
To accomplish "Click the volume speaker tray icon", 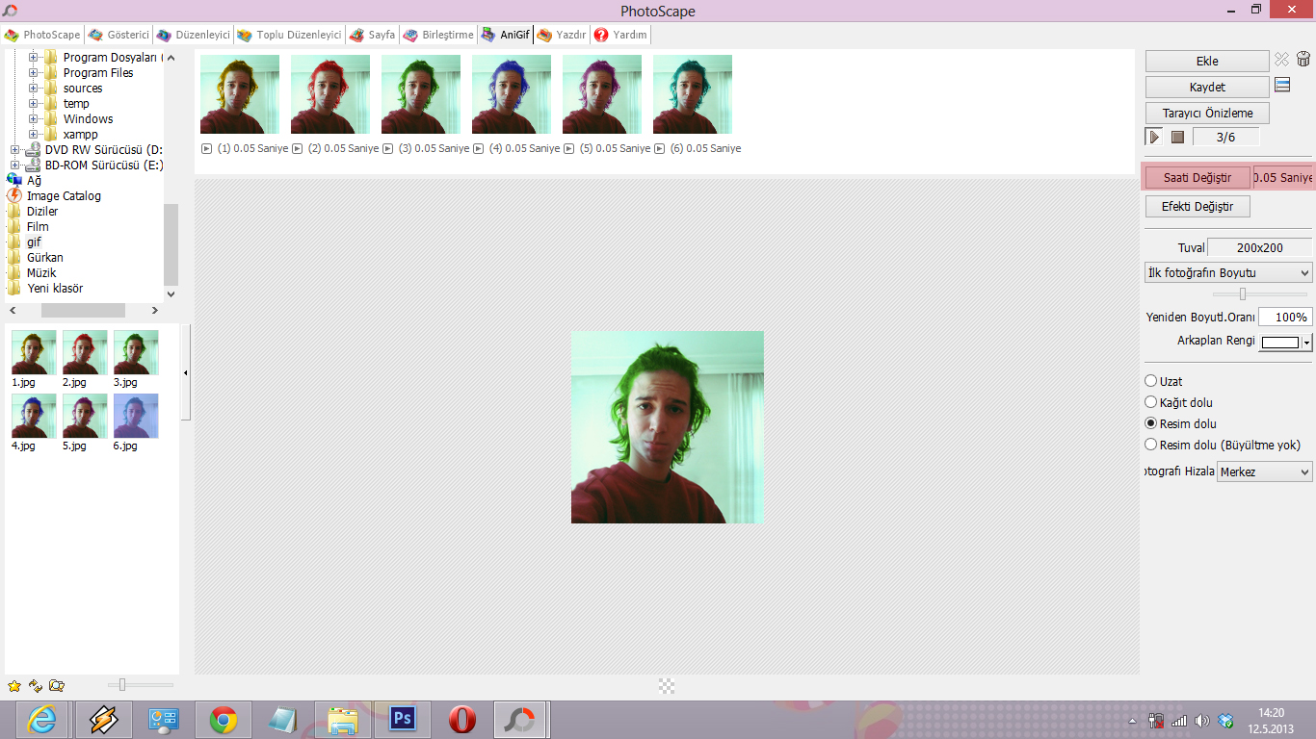I will pyautogui.click(x=1201, y=721).
